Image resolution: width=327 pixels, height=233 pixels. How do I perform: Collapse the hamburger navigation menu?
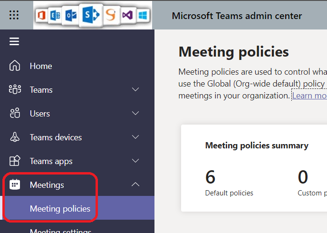[x=14, y=41]
